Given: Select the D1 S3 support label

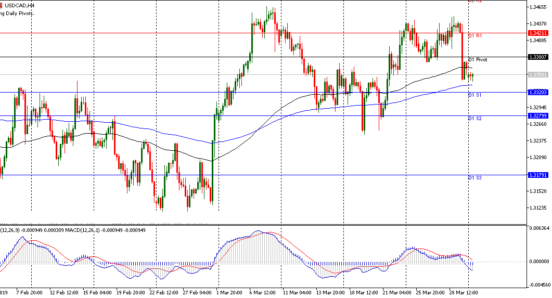Looking at the screenshot, I should pos(474,178).
